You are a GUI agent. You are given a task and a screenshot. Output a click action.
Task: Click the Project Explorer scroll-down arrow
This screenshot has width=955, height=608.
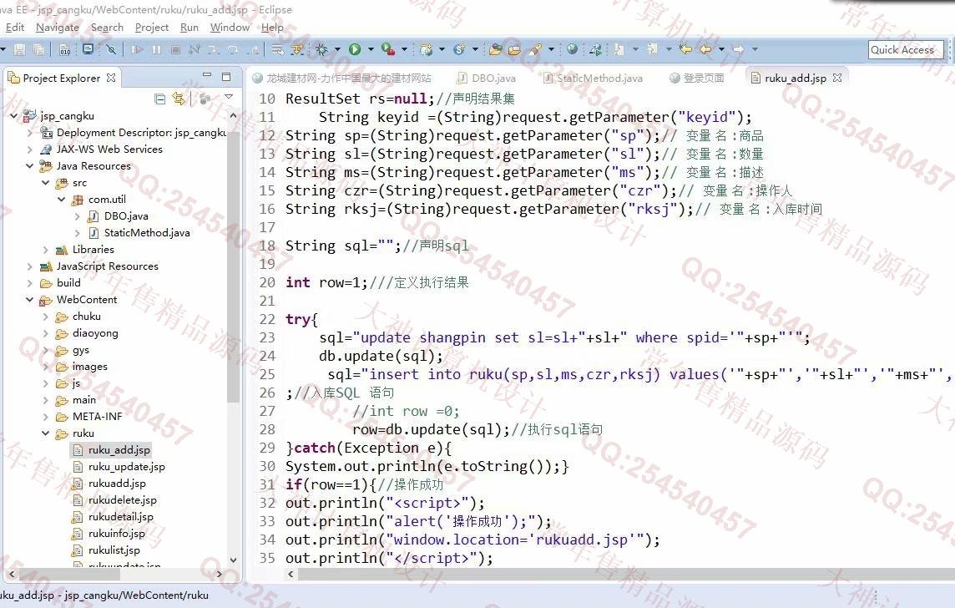tap(233, 560)
